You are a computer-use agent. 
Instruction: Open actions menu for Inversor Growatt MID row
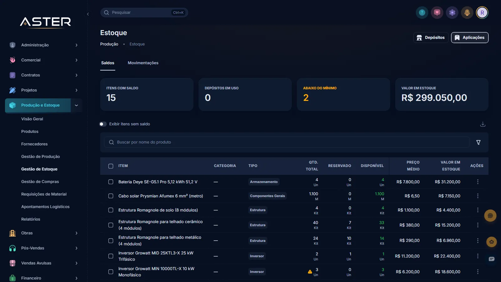(478, 256)
